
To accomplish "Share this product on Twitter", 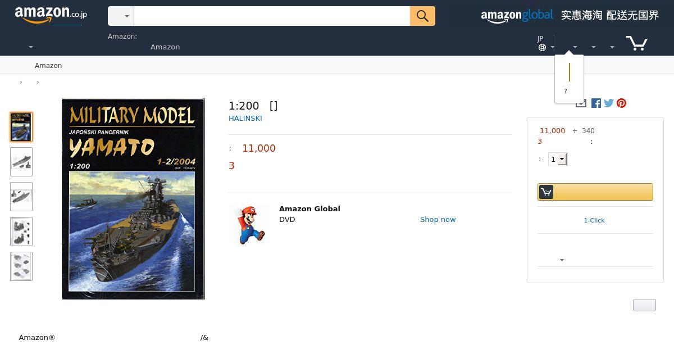I will [609, 103].
